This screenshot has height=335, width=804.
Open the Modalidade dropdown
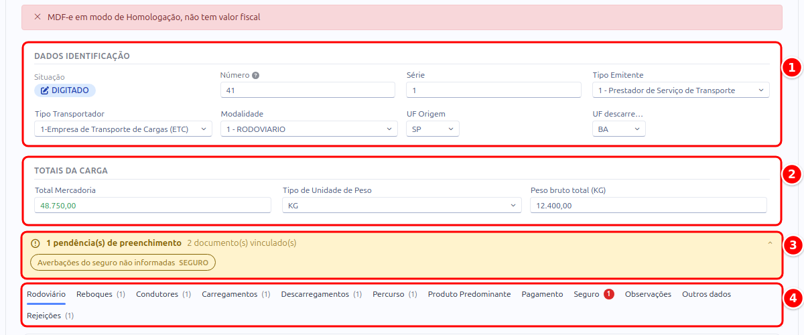click(x=310, y=129)
